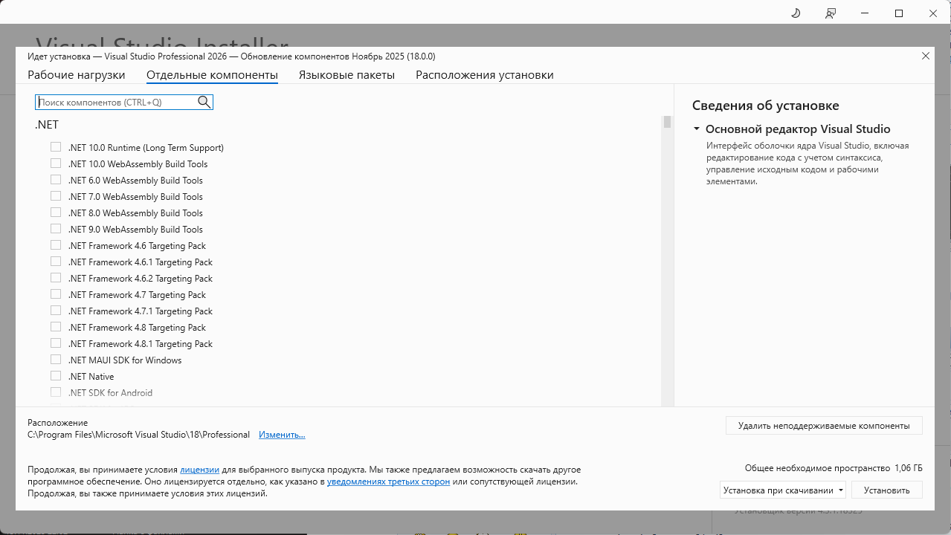Screen dimensions: 951x535
Task: Select .NET 8.0 WebAssembly Build Tools checkbox
Action: pos(56,213)
